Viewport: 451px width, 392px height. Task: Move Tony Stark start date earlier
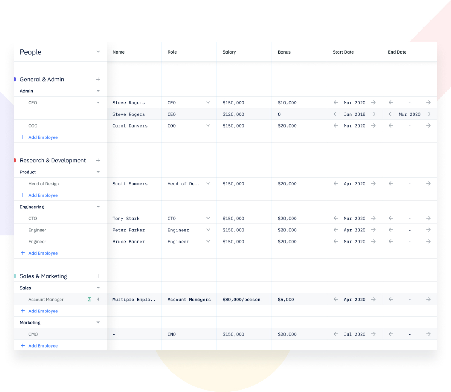tap(336, 218)
